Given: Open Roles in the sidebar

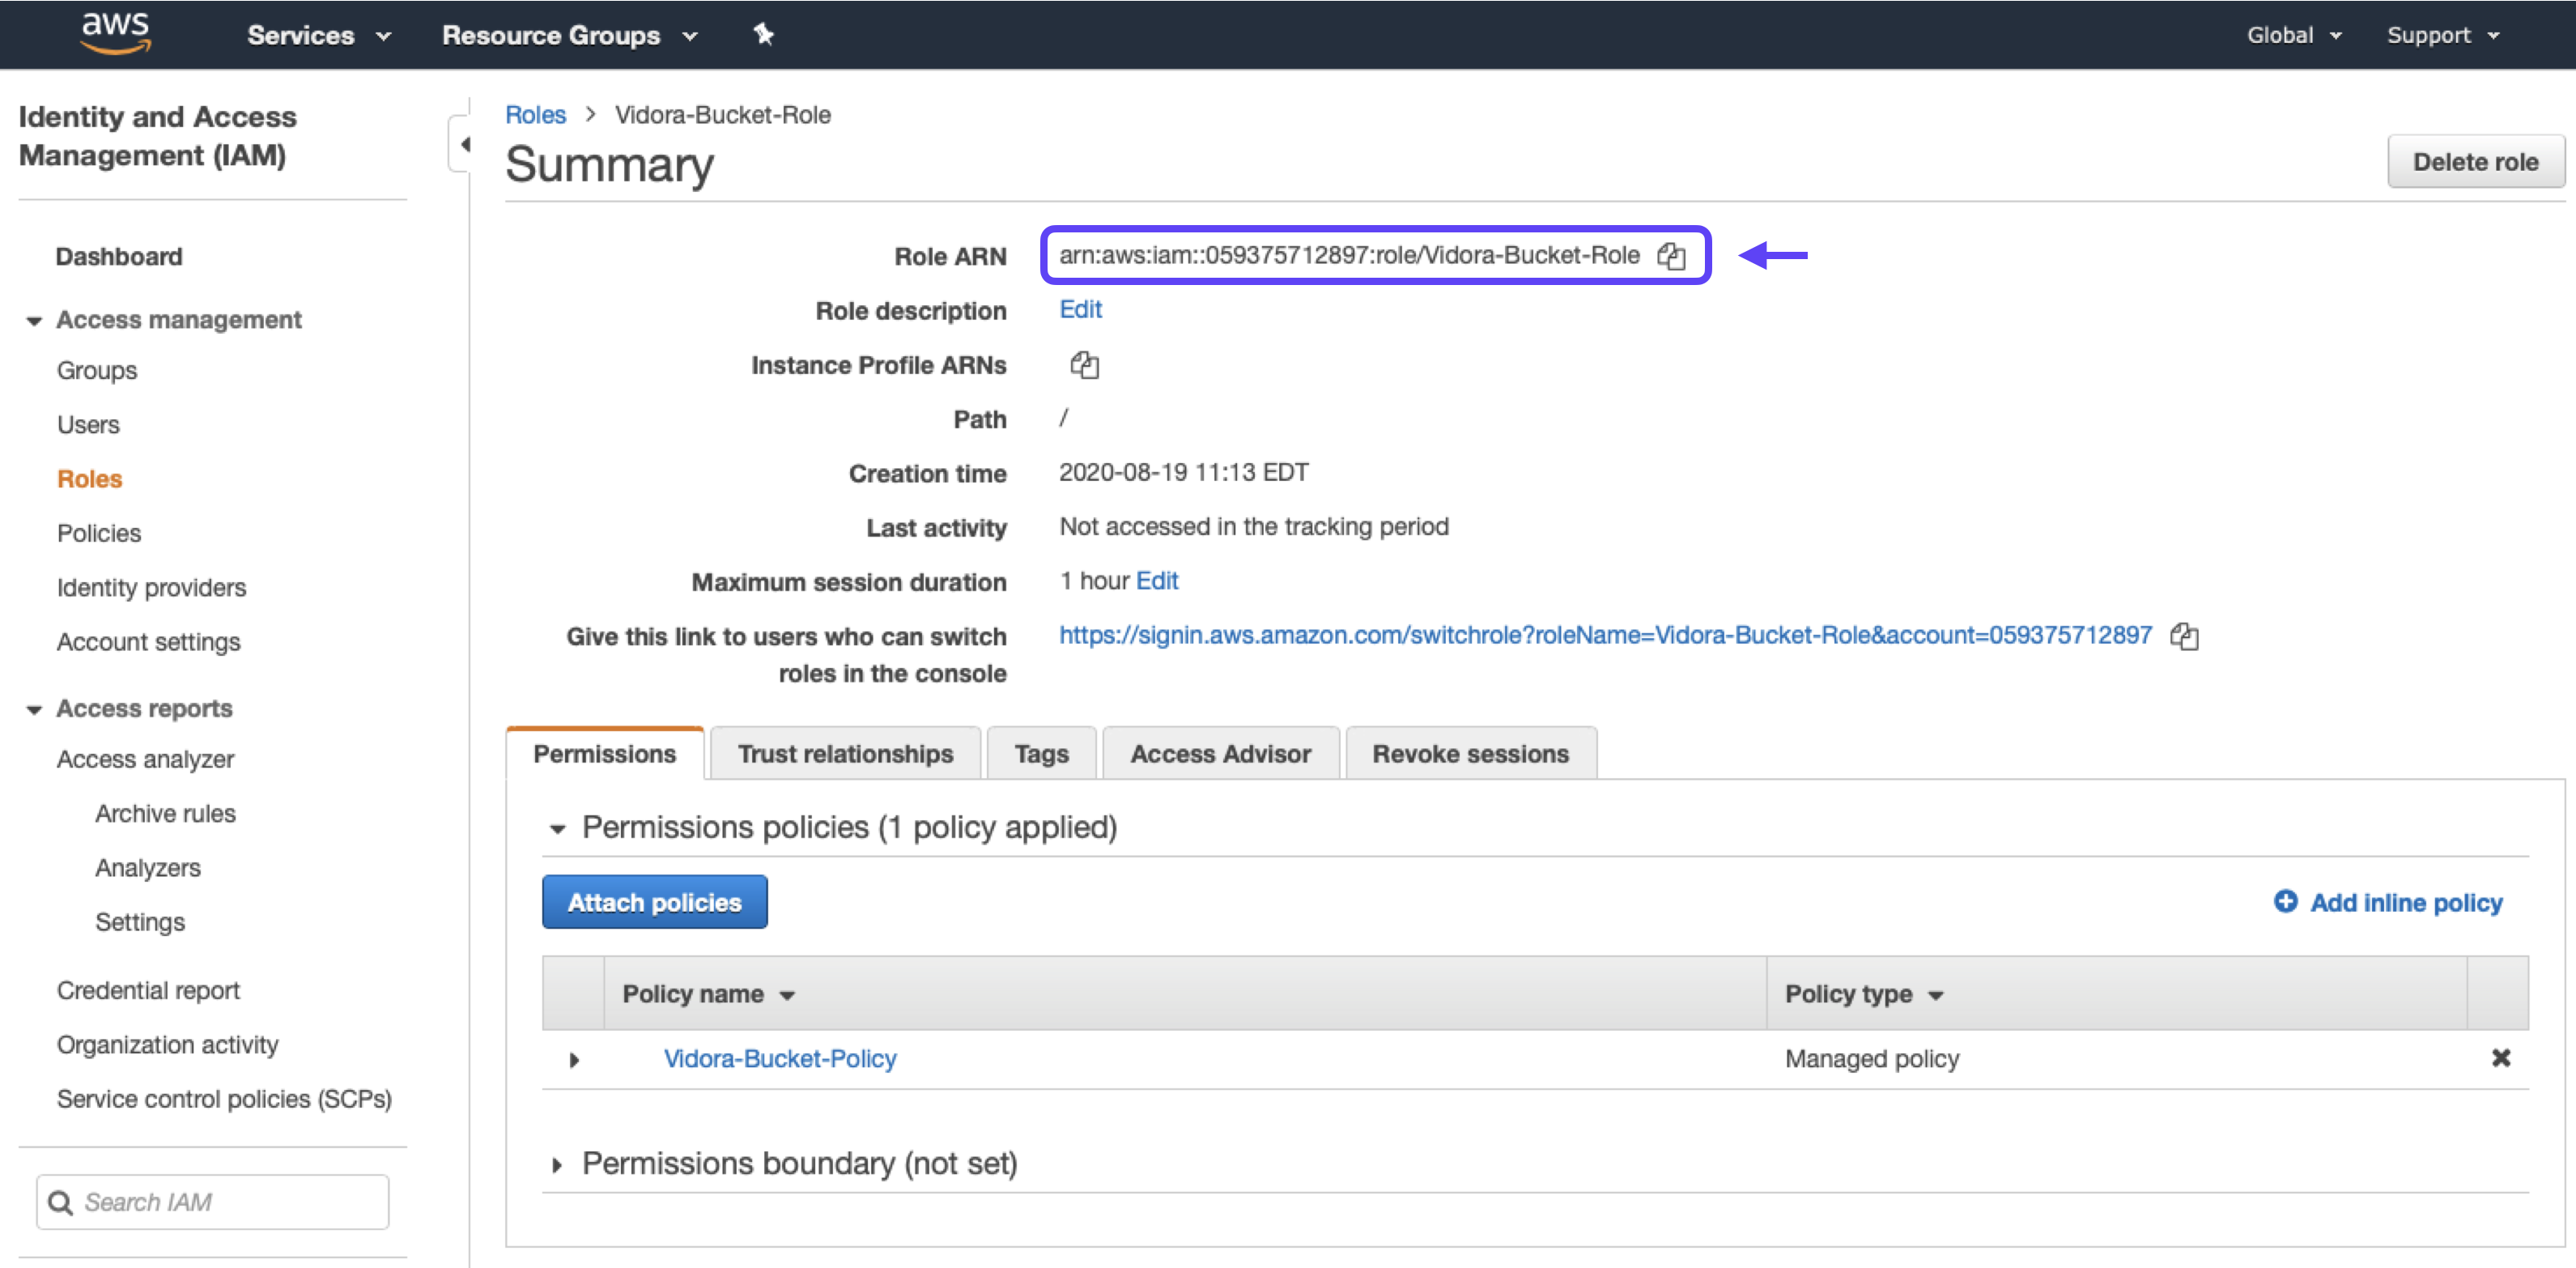Looking at the screenshot, I should tap(90, 479).
